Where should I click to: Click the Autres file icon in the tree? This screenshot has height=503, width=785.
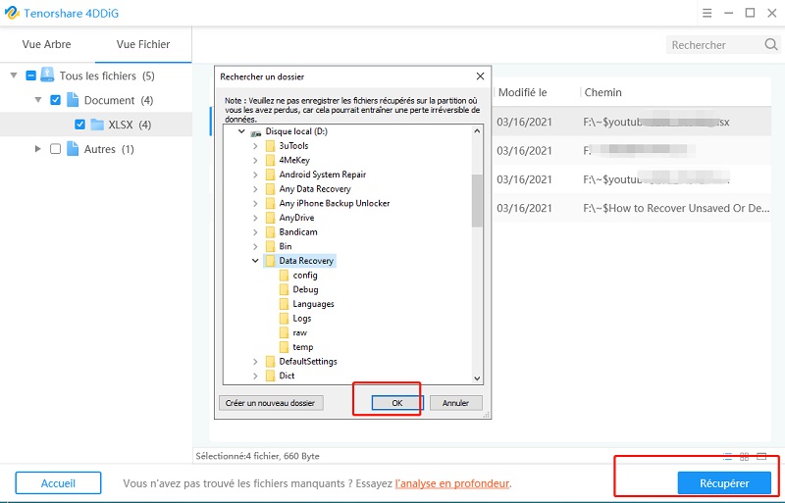coord(73,149)
